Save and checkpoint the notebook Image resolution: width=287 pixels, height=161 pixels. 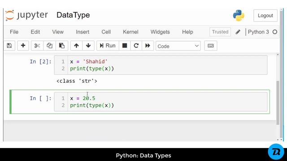coord(9,46)
